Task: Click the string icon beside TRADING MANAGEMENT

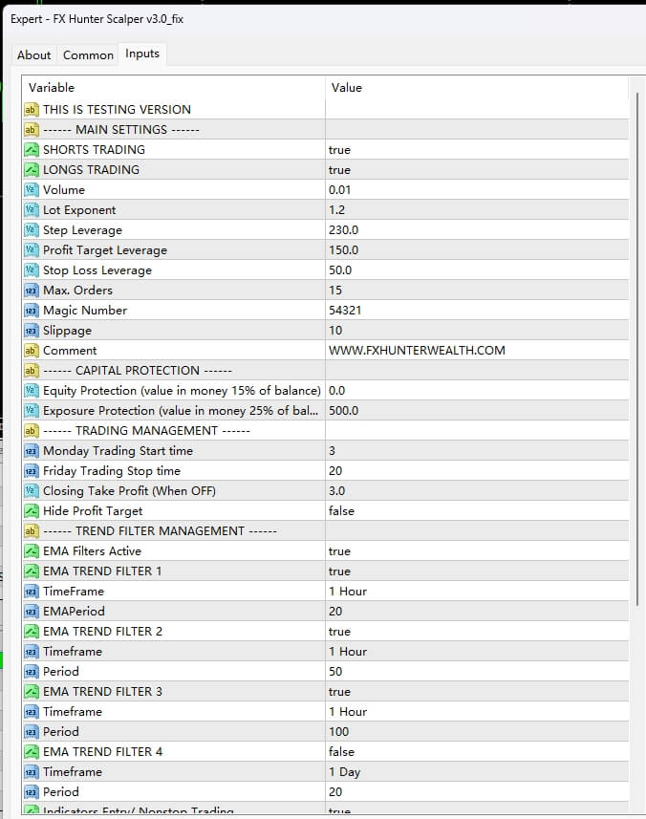Action: [x=32, y=431]
